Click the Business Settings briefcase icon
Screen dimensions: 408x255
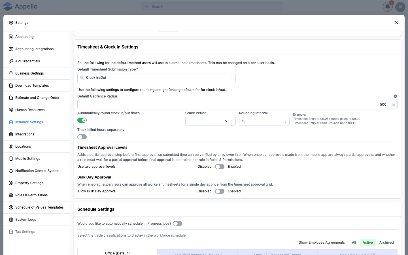click(11, 73)
